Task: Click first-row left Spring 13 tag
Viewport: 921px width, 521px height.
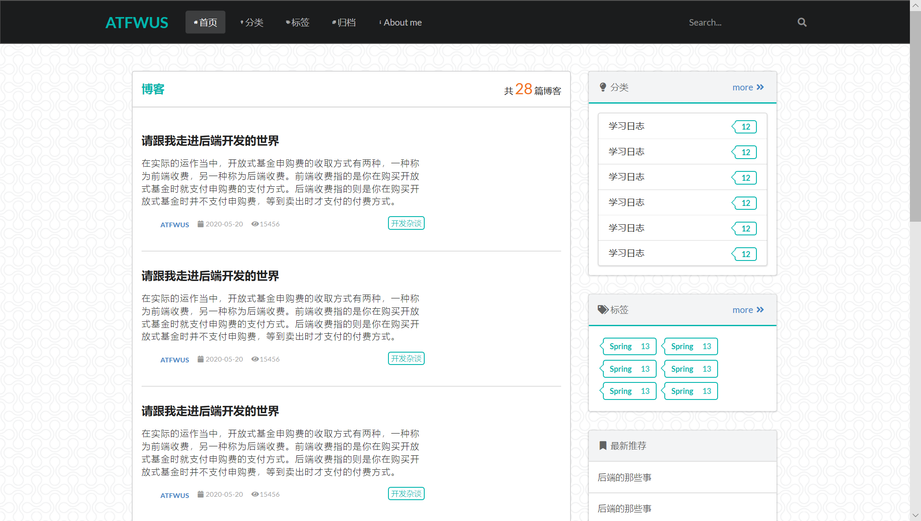Action: [x=628, y=346]
